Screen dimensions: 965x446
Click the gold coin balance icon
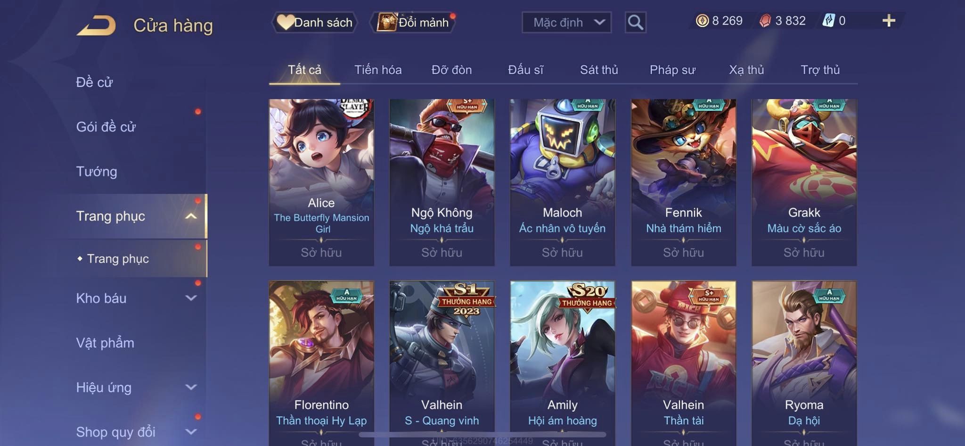[x=702, y=21]
